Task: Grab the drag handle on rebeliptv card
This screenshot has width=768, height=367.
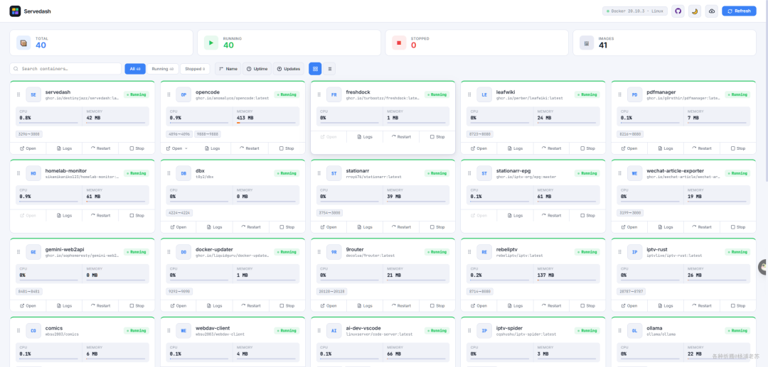Action: (x=469, y=252)
